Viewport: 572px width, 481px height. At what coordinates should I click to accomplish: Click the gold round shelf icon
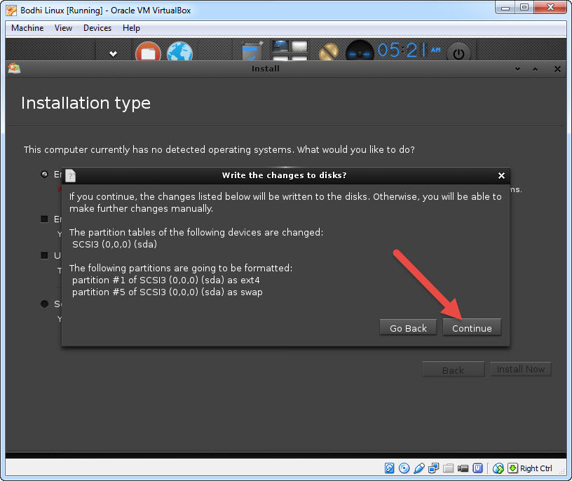(328, 52)
